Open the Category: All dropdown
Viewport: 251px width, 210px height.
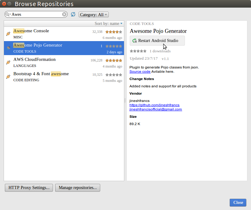[94, 15]
